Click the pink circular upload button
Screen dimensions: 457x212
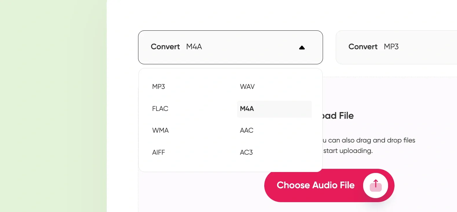376,185
